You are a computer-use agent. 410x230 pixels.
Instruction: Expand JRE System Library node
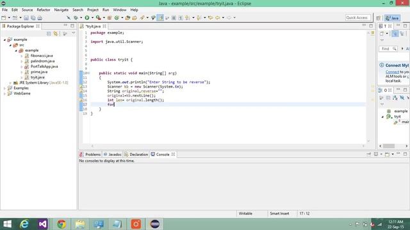10,82
